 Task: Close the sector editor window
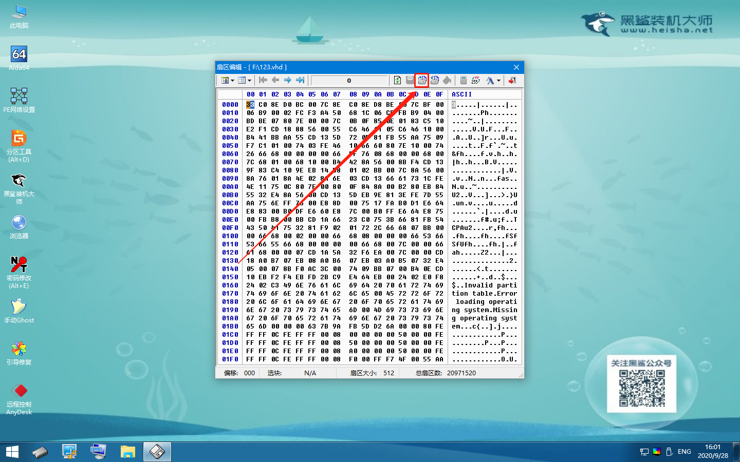pyautogui.click(x=516, y=67)
